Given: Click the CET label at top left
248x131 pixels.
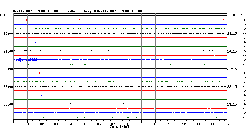Looking at the screenshot, I should click(3, 15).
